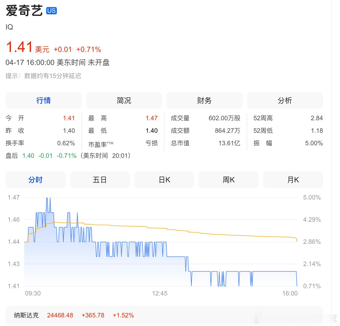Image resolution: width=340 pixels, height=326 pixels.
Task: Click the +0.71% change percentage in header
Action: (x=89, y=49)
